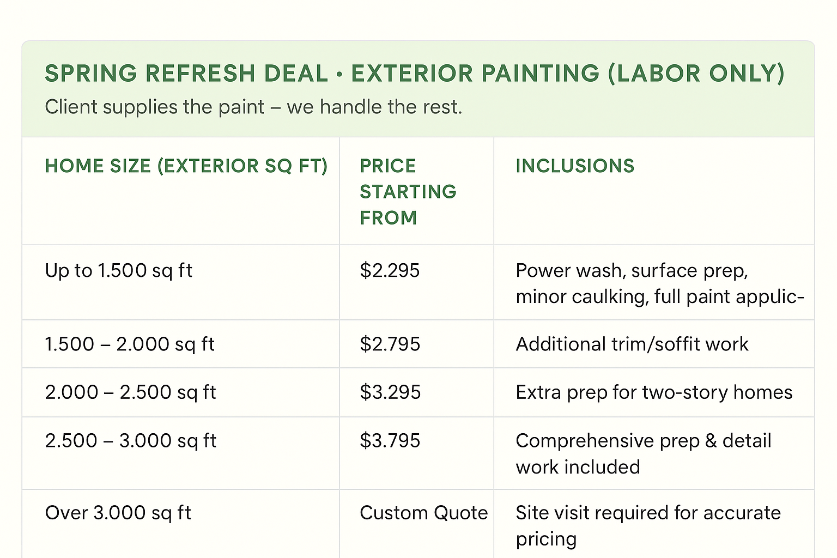This screenshot has height=558, width=837.
Task: Click 'Extra prep for two-story homes'
Action: (x=654, y=392)
